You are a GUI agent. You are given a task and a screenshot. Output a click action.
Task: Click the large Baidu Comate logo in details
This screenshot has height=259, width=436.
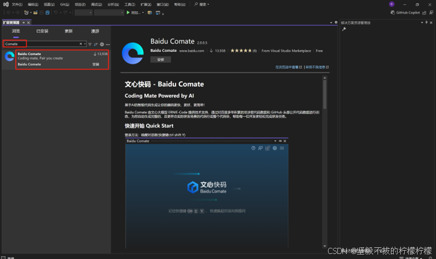(x=133, y=53)
